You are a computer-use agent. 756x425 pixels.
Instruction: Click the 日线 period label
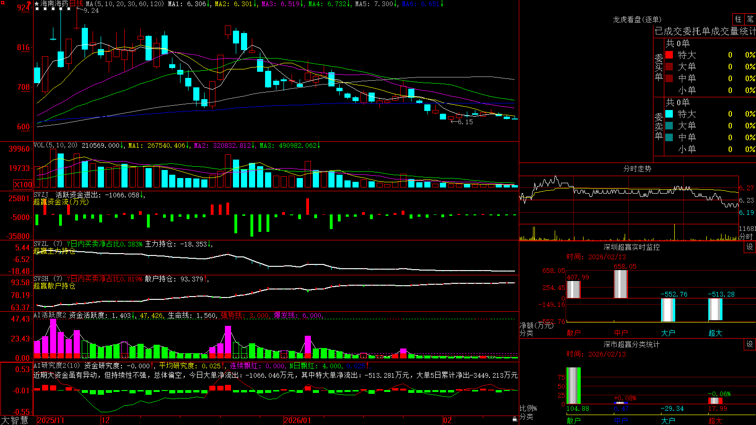[76, 4]
